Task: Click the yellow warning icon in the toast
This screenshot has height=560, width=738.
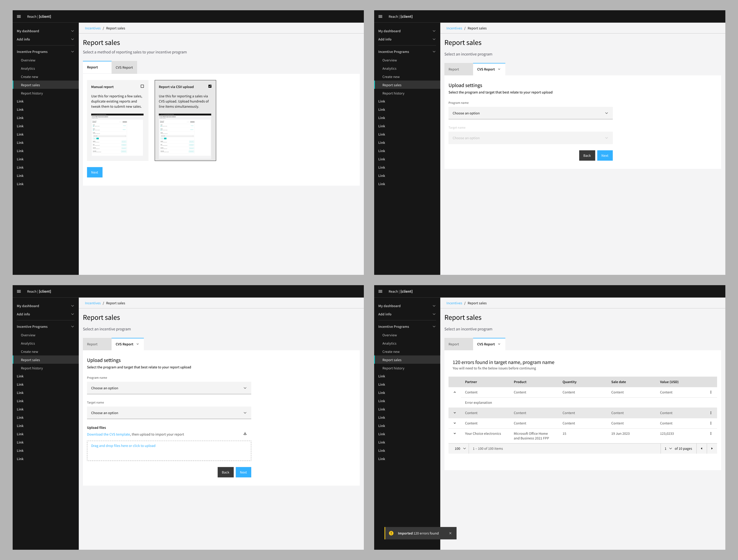Action: pos(391,533)
